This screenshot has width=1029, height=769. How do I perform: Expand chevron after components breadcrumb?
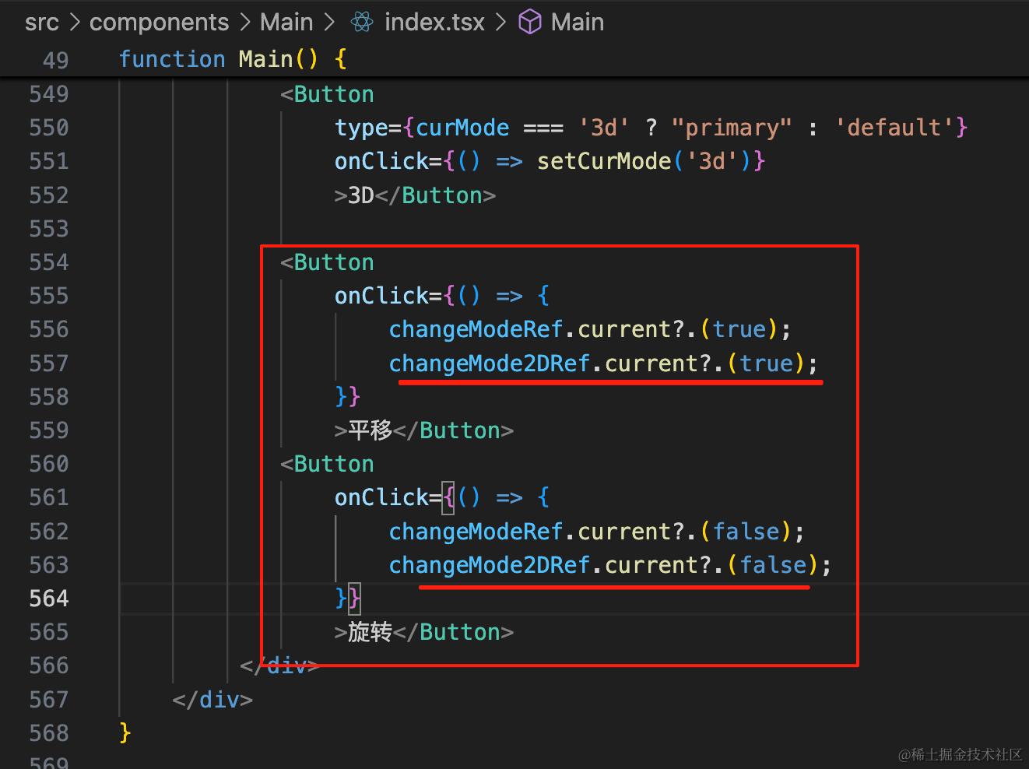(x=245, y=22)
